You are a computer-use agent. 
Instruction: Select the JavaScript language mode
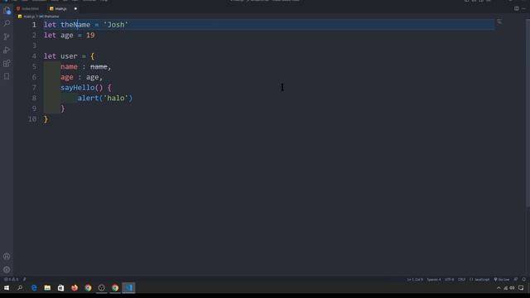click(x=479, y=280)
